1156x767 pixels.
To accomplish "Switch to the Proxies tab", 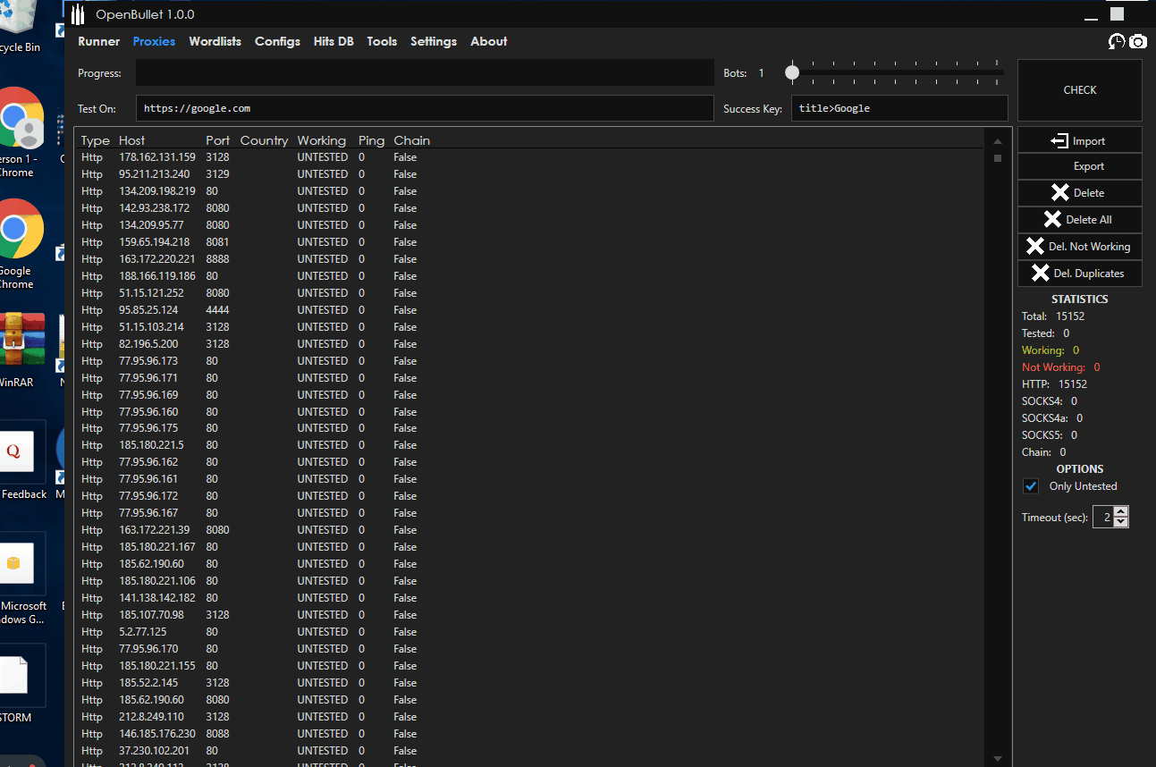I will click(x=154, y=41).
